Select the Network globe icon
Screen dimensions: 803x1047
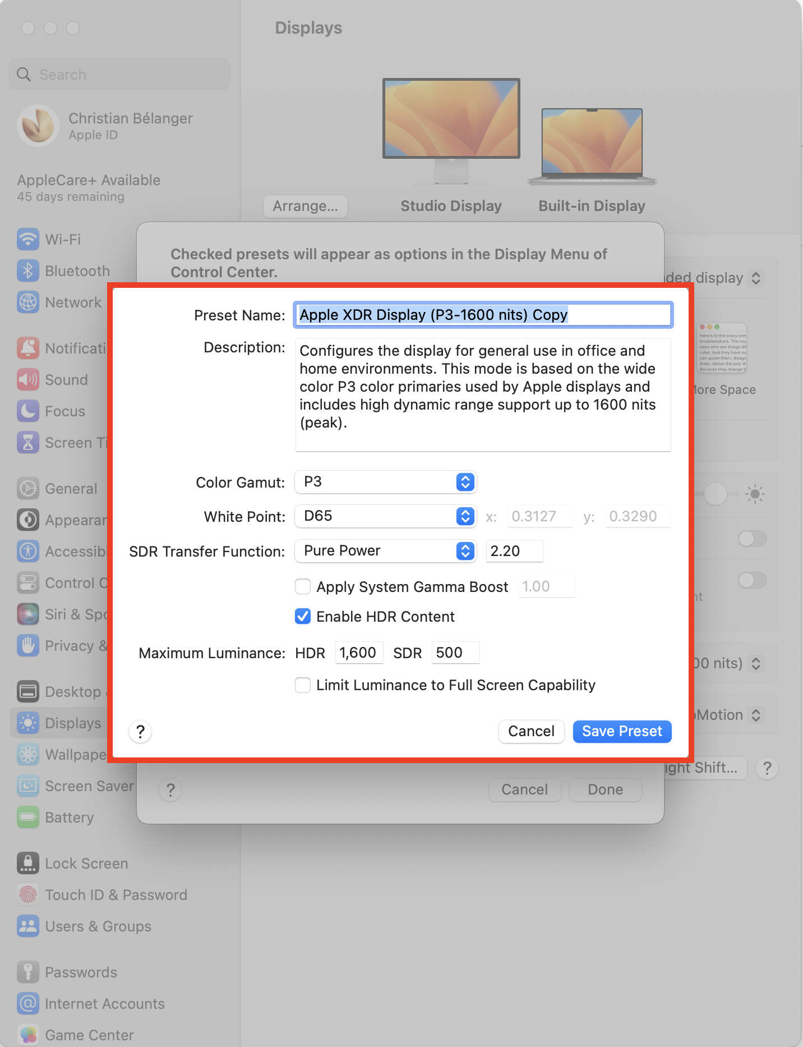click(28, 302)
